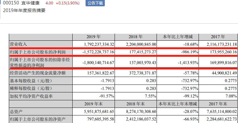Select stock code 000150 宜华健康
This screenshot has height=123, width=238.
pos(21,3)
